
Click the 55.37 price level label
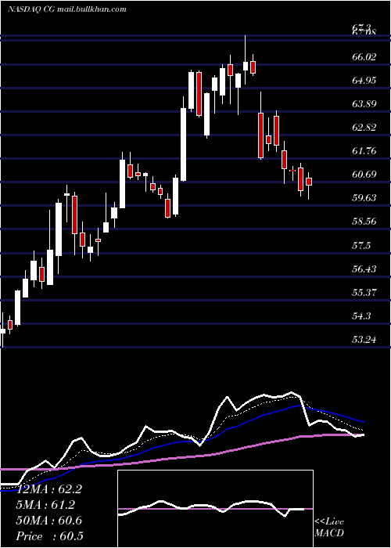[364, 292]
